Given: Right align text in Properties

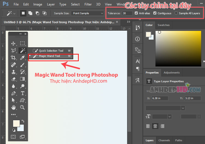Looking at the screenshot, I should tap(162, 126).
